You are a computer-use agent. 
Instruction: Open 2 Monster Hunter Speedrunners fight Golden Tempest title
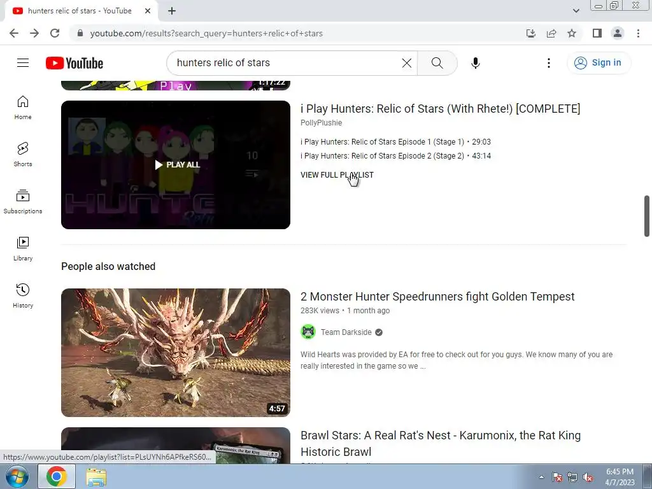[437, 297]
